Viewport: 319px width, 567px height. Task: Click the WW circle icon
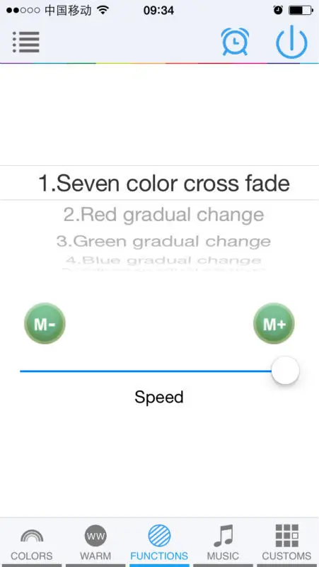(x=95, y=536)
